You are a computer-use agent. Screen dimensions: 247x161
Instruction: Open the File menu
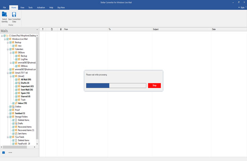click(5, 8)
